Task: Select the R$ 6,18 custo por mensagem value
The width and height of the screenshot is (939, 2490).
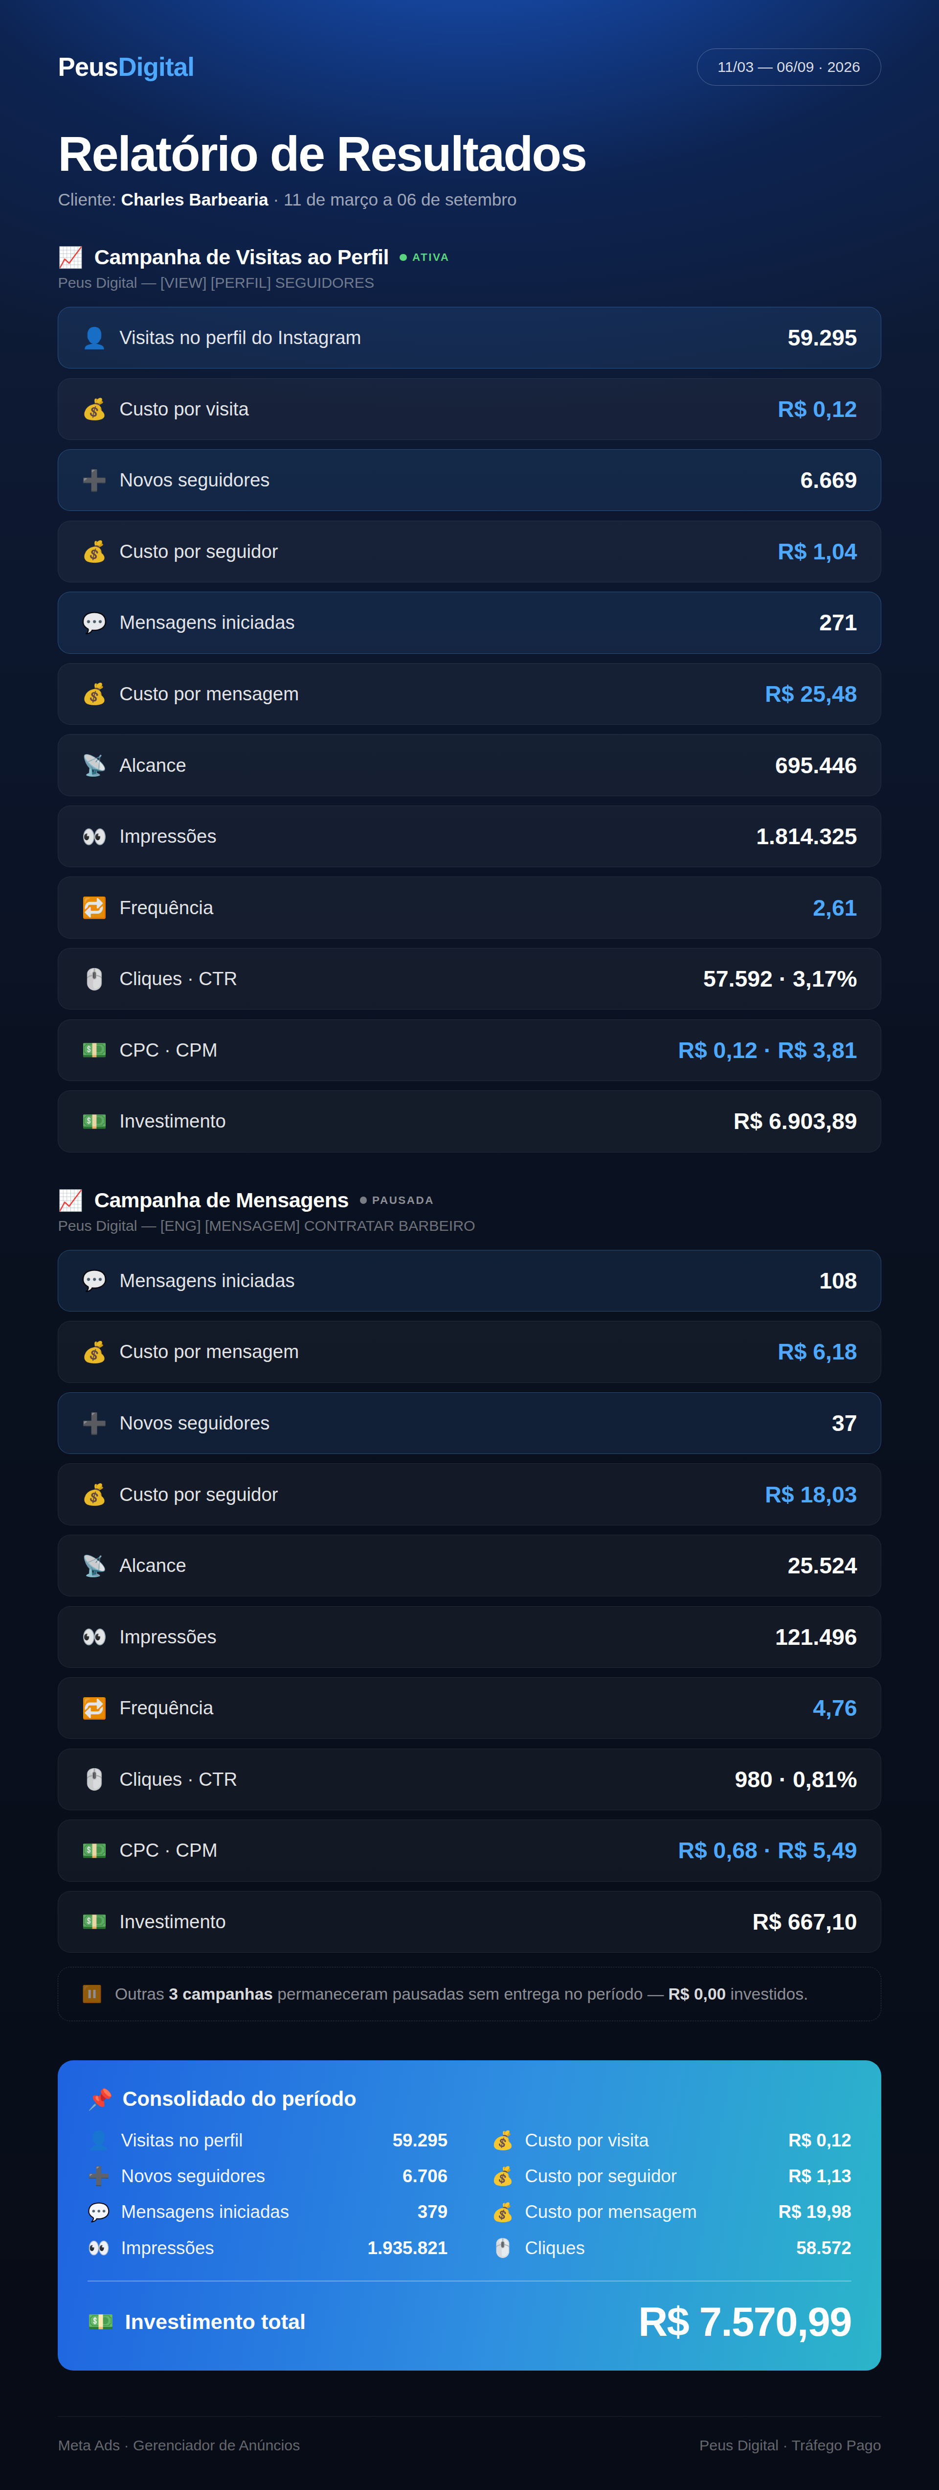Action: click(817, 1352)
